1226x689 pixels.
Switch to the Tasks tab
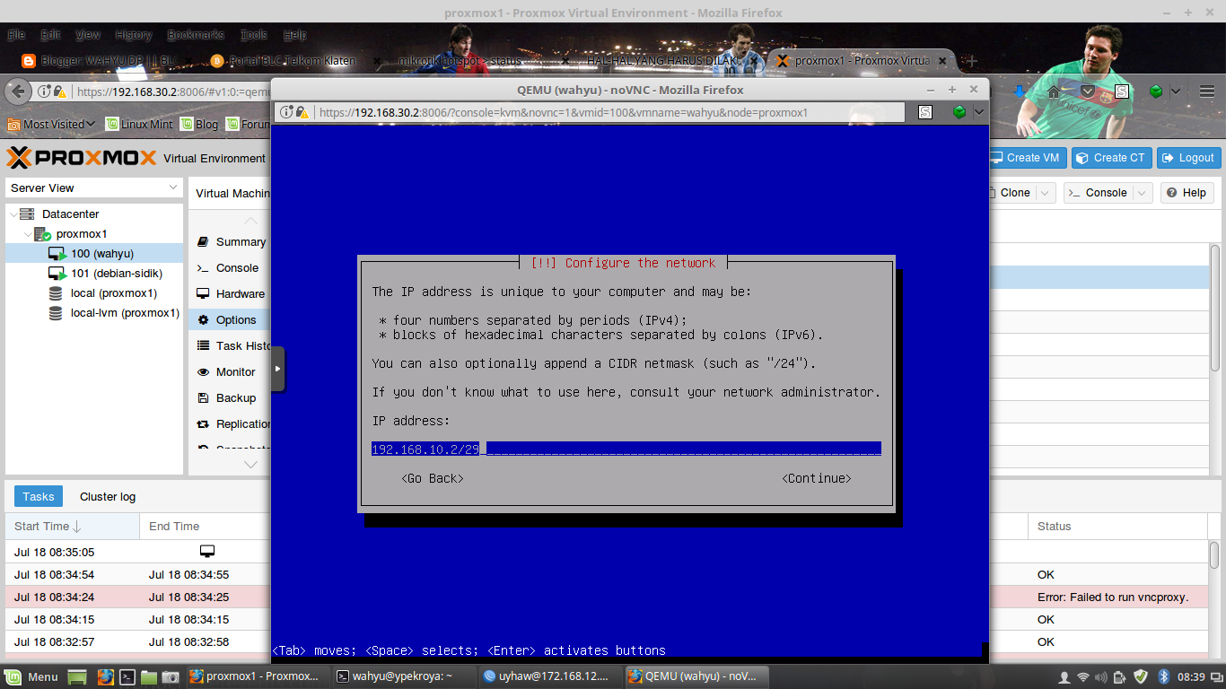tap(39, 496)
